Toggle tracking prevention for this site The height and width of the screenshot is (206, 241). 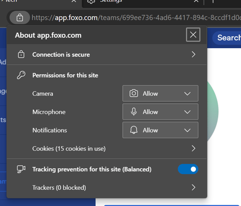click(188, 169)
